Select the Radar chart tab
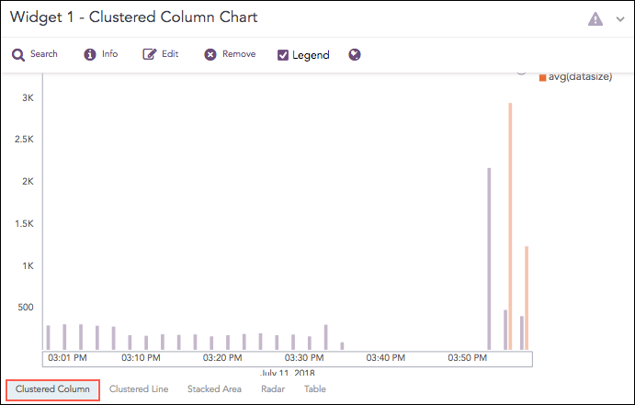The image size is (635, 405). click(273, 389)
